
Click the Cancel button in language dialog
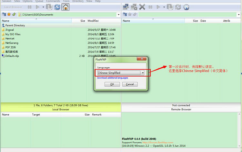(x=130, y=84)
